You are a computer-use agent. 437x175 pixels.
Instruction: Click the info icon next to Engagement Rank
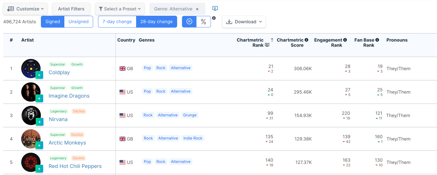(345, 40)
